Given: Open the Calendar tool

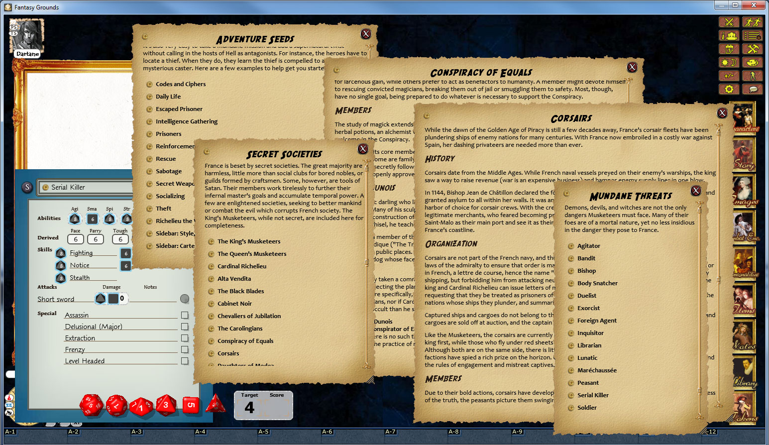Looking at the screenshot, I should click(x=728, y=49).
